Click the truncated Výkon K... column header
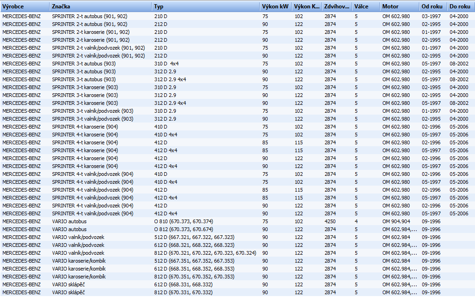Image resolution: width=475 pixels, height=297 pixels. (307, 6)
